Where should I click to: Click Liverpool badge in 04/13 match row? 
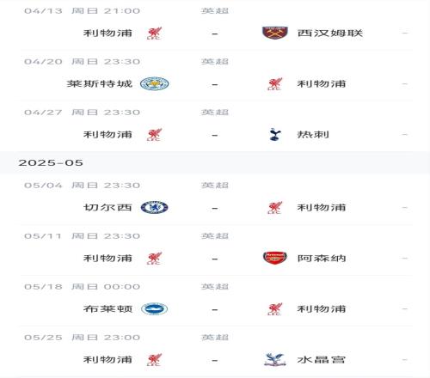[155, 34]
